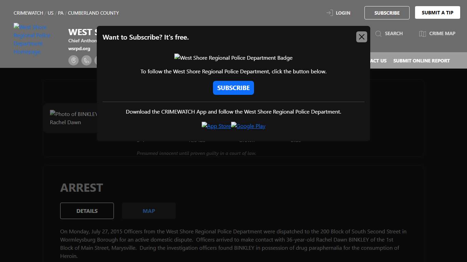
Task: Select the DETAILS tab
Action: (87, 211)
